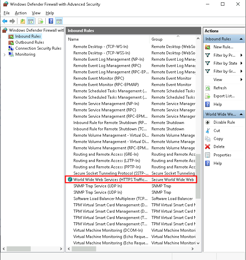The image size is (246, 260).
Task: Click the blue Help toolbar icon
Action: click(x=51, y=21)
